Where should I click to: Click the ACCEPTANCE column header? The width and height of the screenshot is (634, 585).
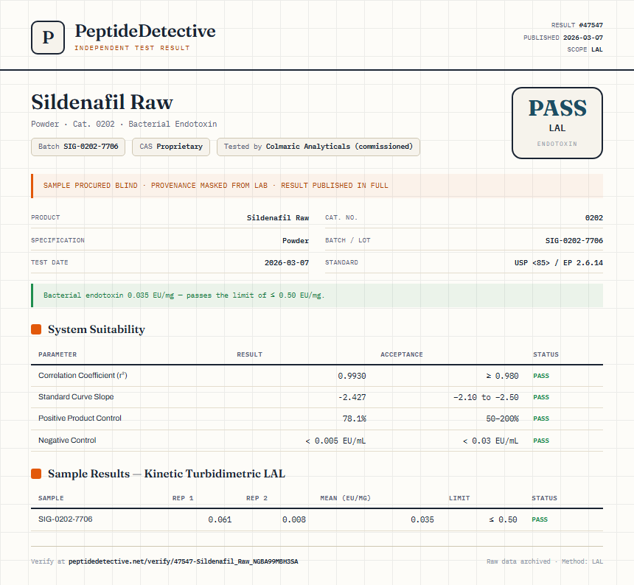[402, 354]
